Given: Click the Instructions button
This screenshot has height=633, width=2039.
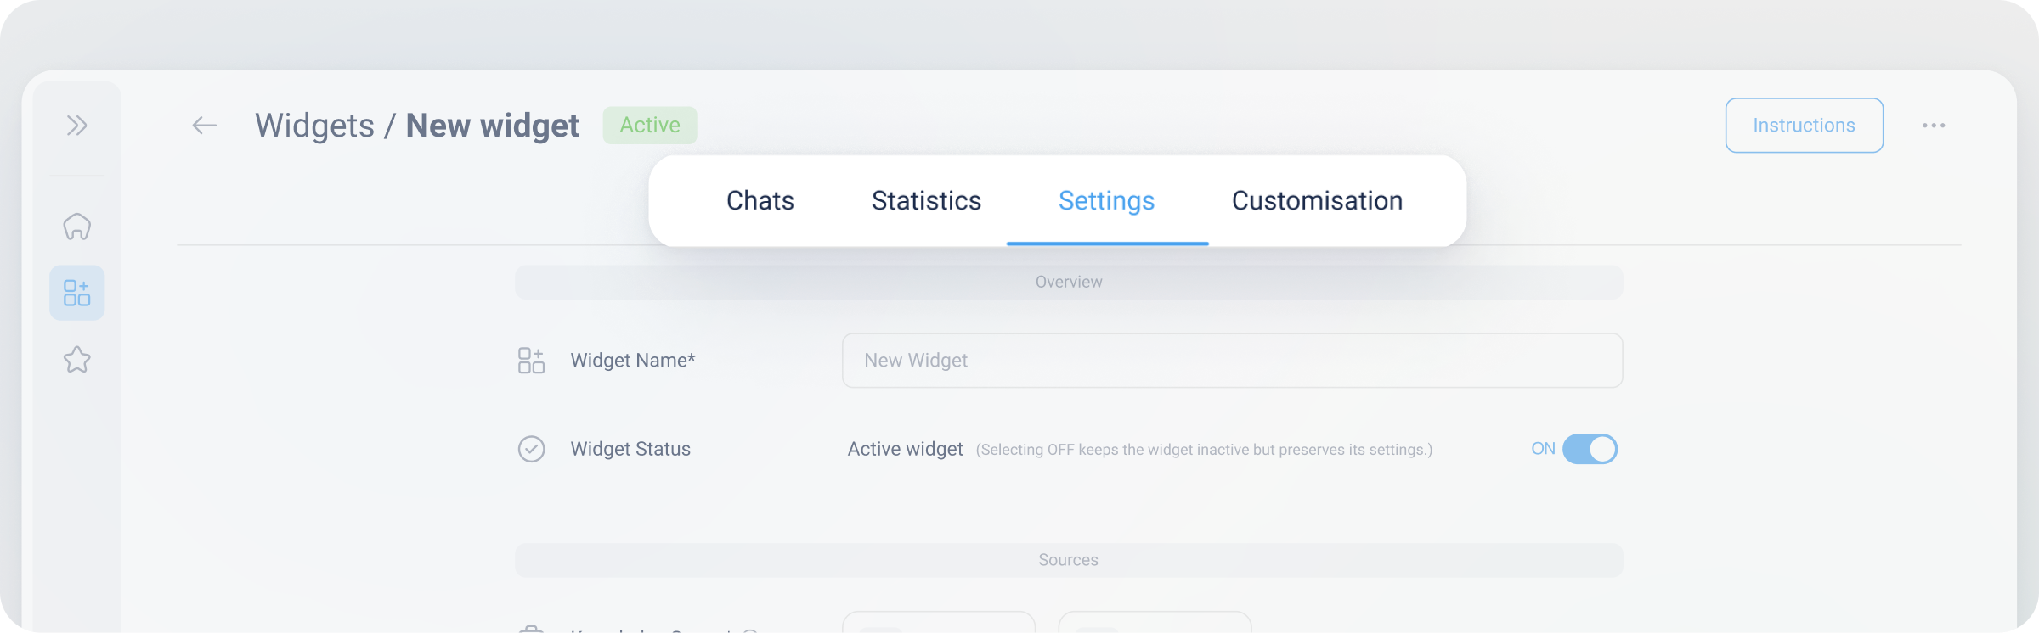Looking at the screenshot, I should (x=1804, y=126).
